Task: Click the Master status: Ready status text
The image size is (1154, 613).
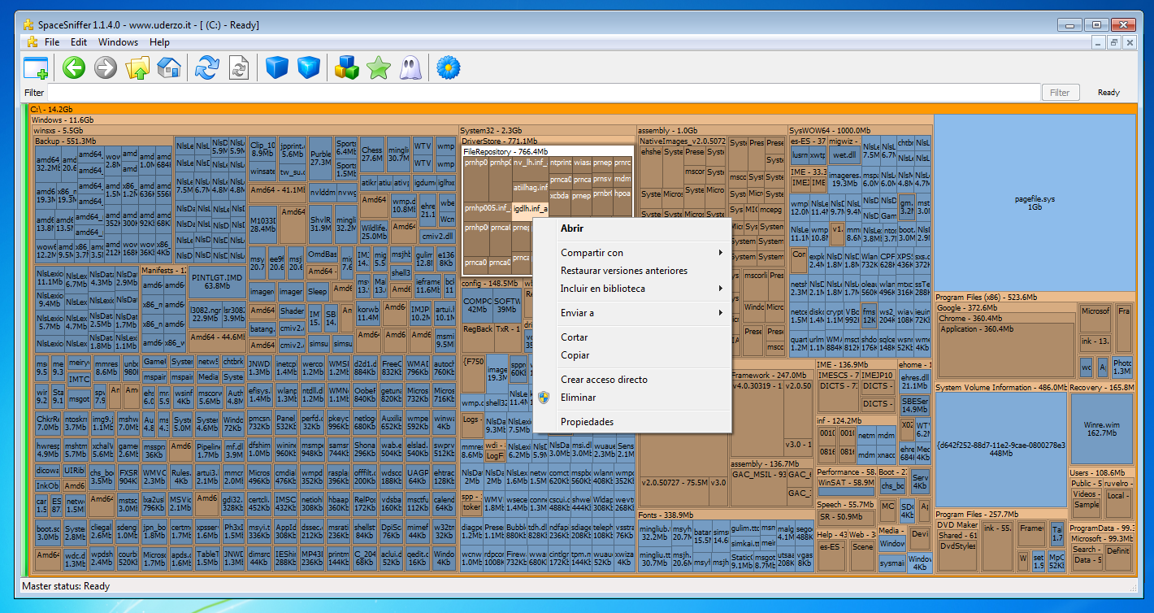Action: pyautogui.click(x=66, y=586)
